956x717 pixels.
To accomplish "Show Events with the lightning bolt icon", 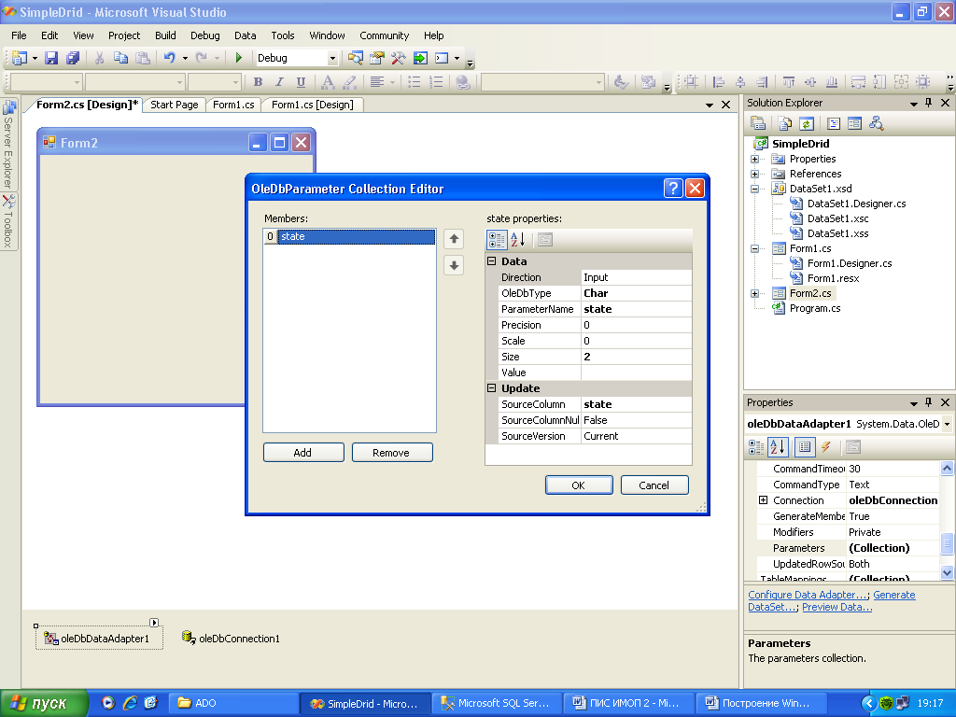I will (825, 447).
